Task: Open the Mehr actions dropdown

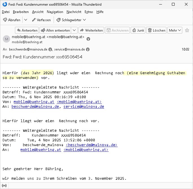Action: tap(175, 30)
